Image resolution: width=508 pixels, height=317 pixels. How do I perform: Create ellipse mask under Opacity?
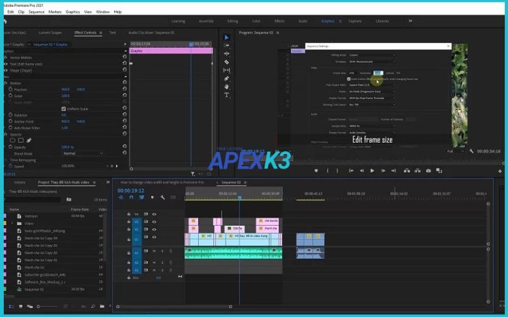(12, 140)
